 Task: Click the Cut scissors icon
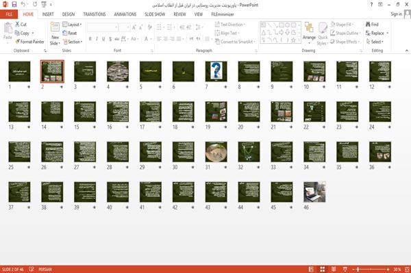point(17,25)
